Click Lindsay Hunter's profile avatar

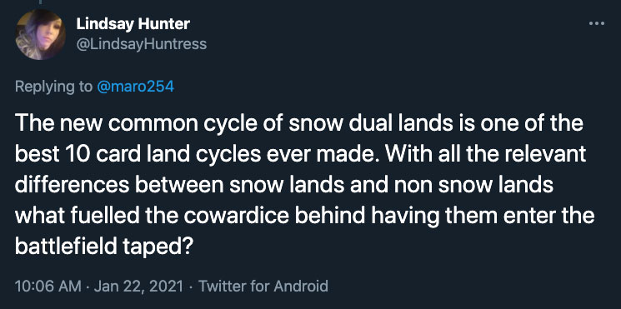[x=41, y=34]
